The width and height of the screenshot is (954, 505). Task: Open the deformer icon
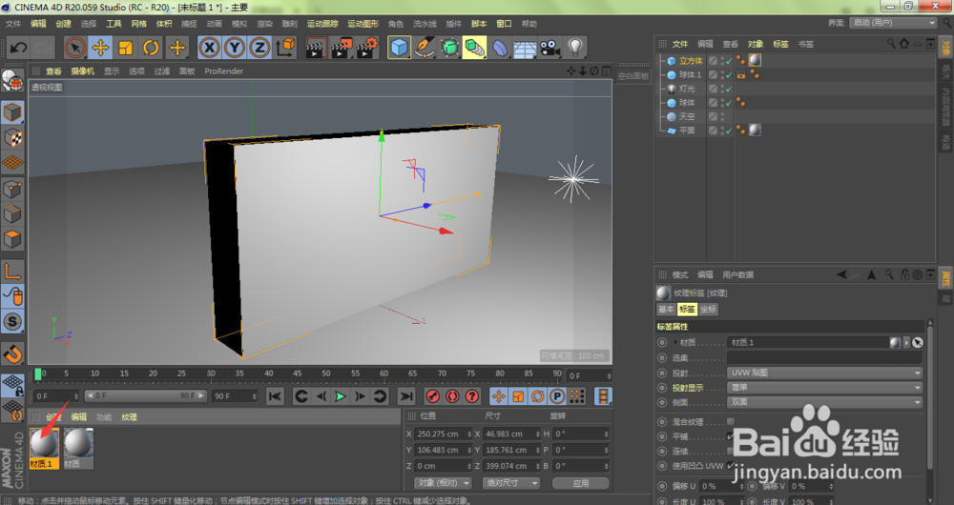pyautogui.click(x=500, y=48)
